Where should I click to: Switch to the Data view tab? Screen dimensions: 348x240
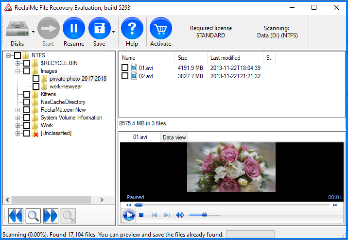[x=174, y=137]
